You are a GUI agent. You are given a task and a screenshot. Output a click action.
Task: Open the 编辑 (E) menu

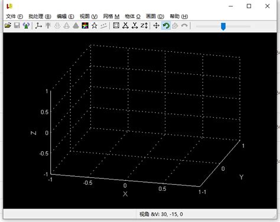[x=66, y=16]
